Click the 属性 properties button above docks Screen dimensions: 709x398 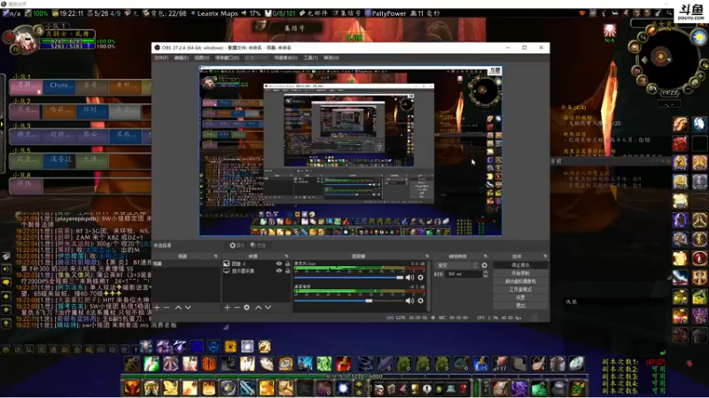tap(237, 246)
